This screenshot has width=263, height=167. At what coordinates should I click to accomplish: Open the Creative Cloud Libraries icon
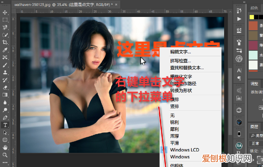click(x=239, y=110)
